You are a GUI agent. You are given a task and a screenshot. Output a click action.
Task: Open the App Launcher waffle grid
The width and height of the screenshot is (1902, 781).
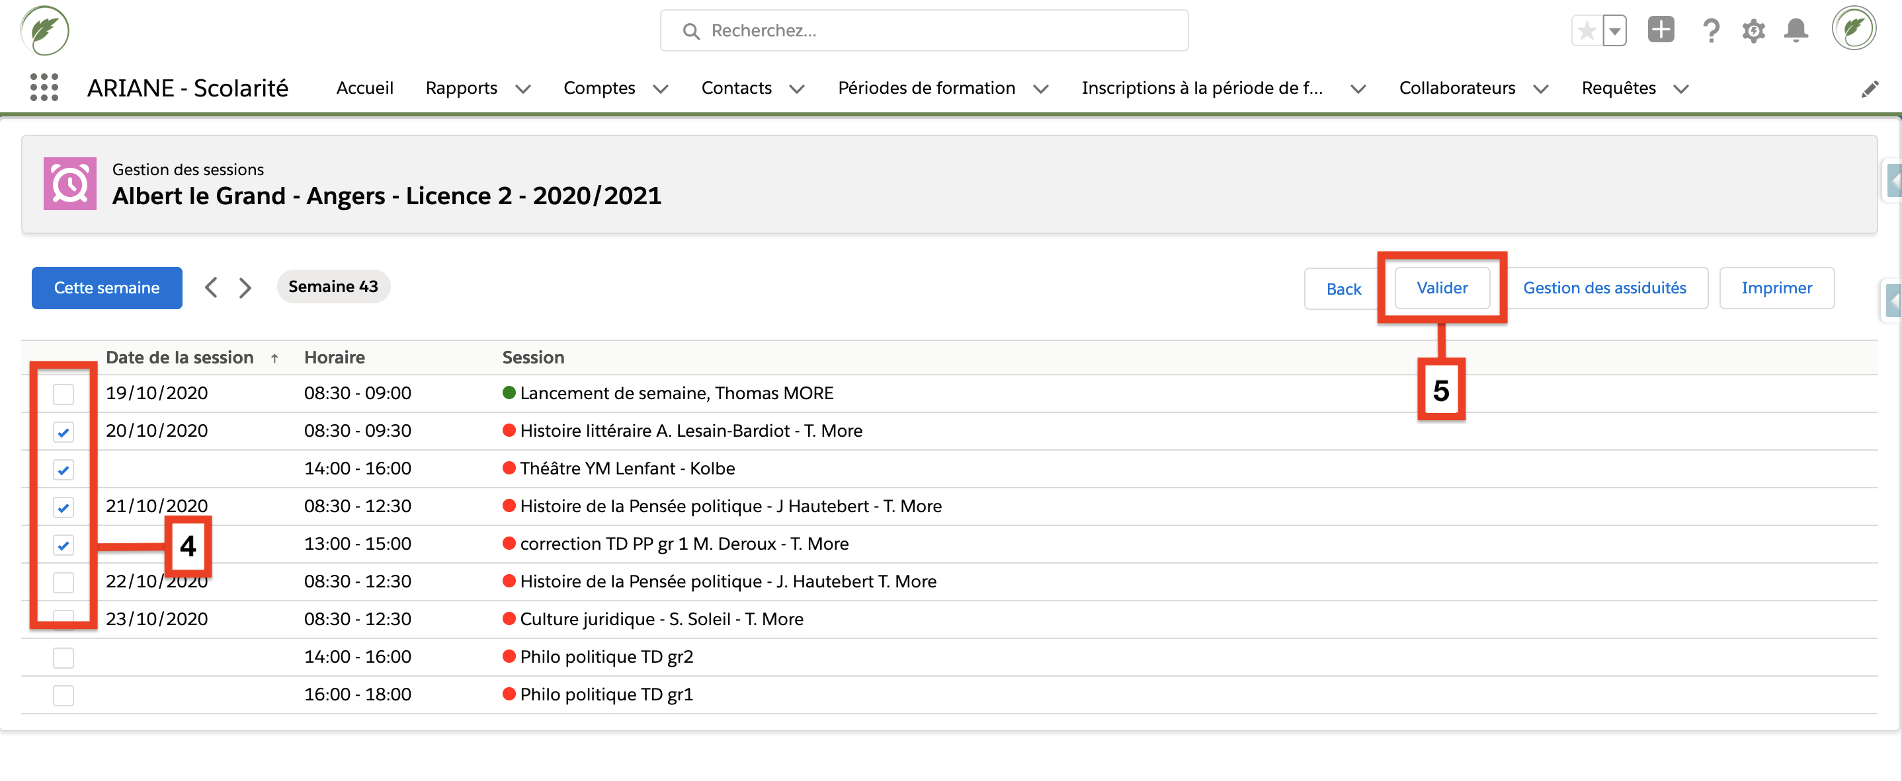click(x=44, y=88)
